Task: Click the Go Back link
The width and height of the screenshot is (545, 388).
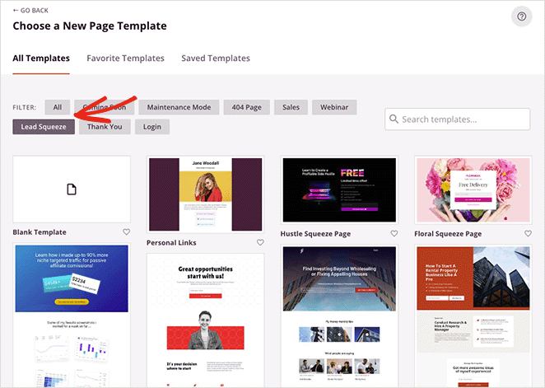Action: (30, 11)
